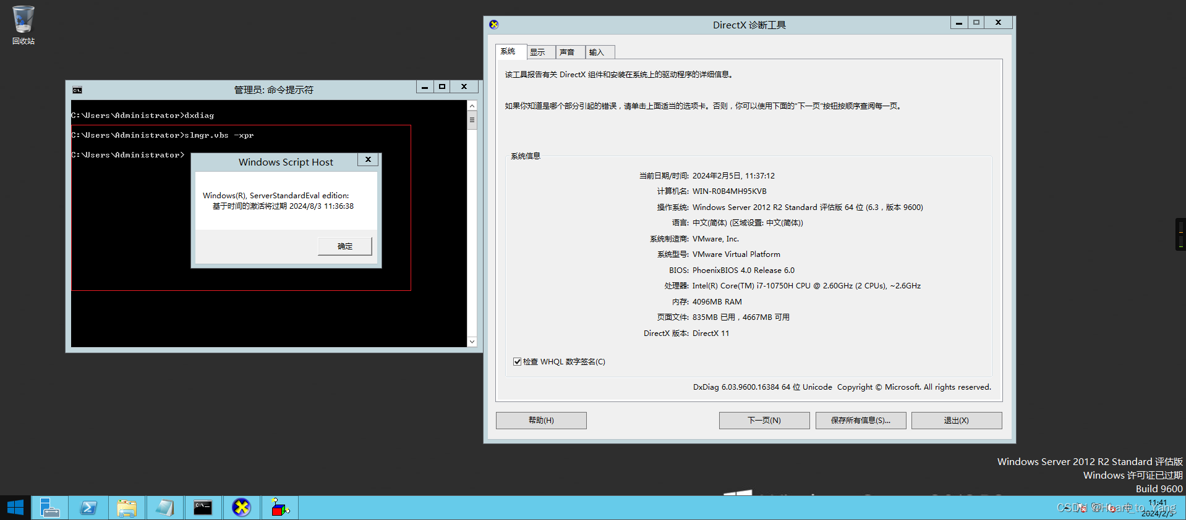The image size is (1186, 520).
Task: Click the '4096MB RAM' value
Action: pyautogui.click(x=717, y=302)
